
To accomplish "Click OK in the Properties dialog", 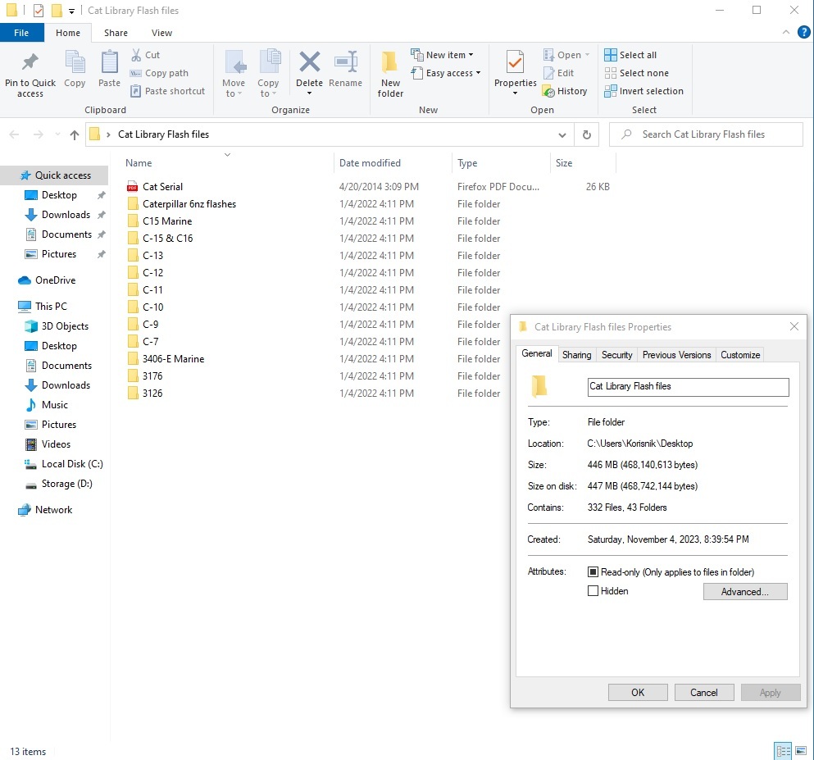I will click(638, 693).
